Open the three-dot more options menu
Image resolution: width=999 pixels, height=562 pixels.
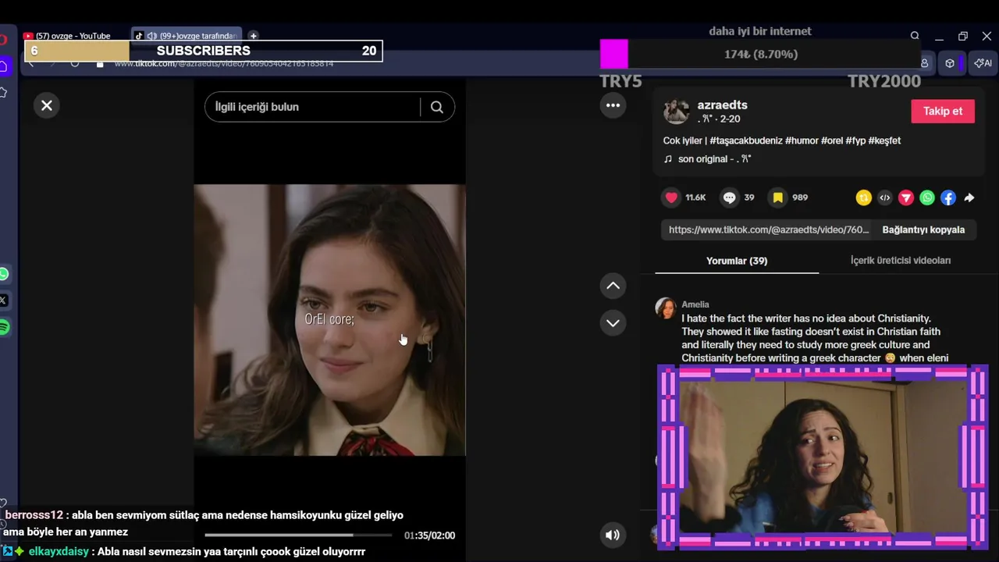pos(613,105)
